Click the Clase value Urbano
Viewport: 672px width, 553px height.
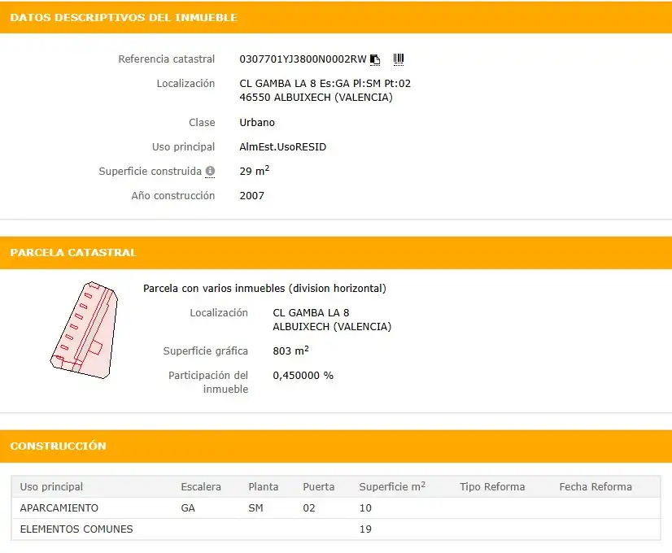pyautogui.click(x=257, y=123)
